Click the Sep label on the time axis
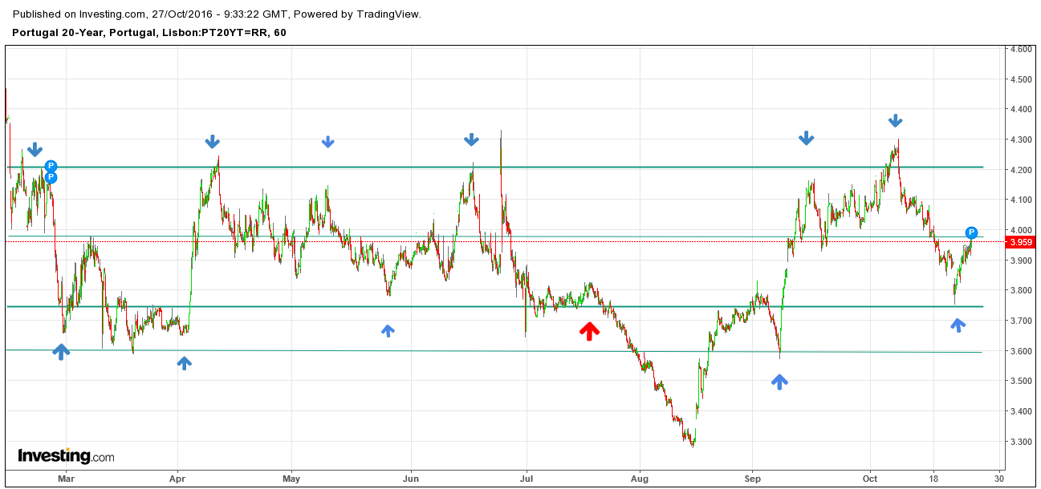1041x489 pixels. tap(752, 479)
